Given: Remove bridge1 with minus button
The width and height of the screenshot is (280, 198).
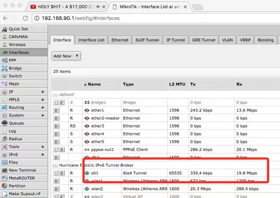Looking at the screenshot, I should pos(56,103).
